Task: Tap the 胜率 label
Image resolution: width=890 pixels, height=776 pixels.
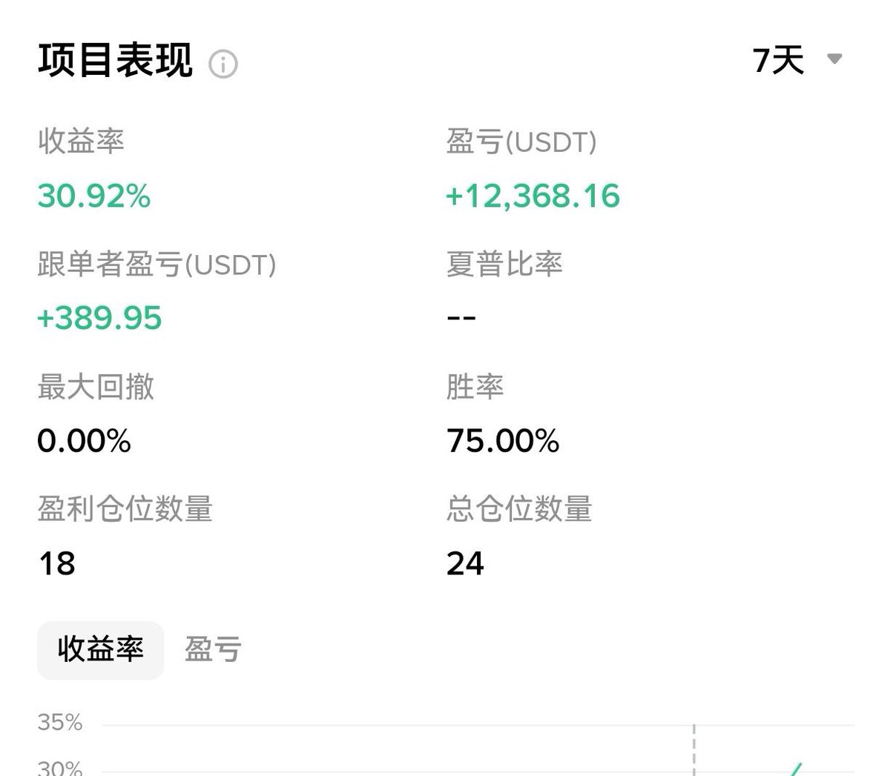Action: pyautogui.click(x=475, y=387)
